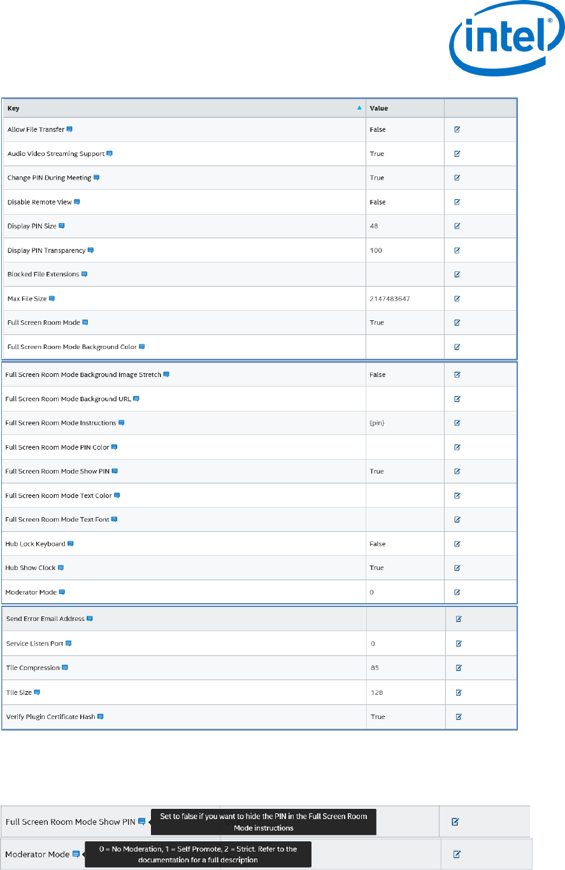The width and height of the screenshot is (565, 870).
Task: Sort the table by the Key column arrow
Action: 359,108
